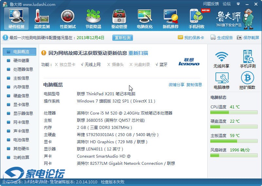Click the disk text 希捷 ST92503010AS
The image size is (262, 186).
pos(118,135)
